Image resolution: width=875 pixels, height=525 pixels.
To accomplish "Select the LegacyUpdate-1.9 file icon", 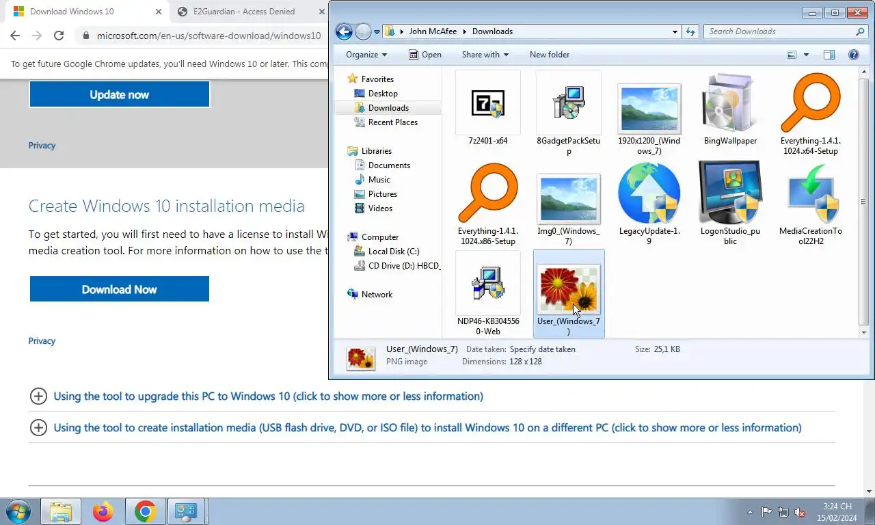I will click(x=649, y=194).
